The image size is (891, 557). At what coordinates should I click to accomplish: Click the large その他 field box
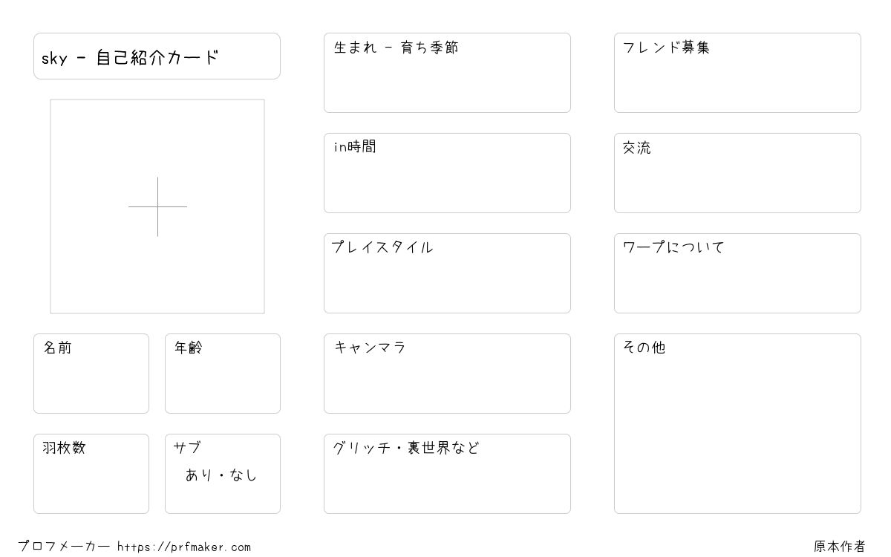point(737,423)
